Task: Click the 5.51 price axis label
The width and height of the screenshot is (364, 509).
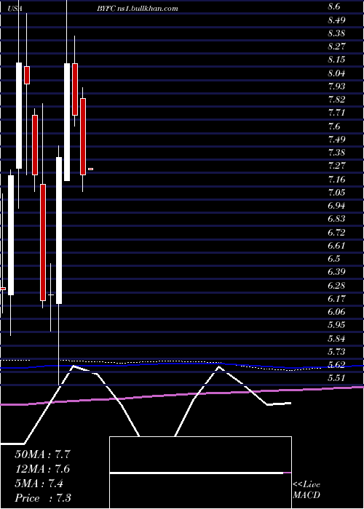Action: click(x=336, y=378)
